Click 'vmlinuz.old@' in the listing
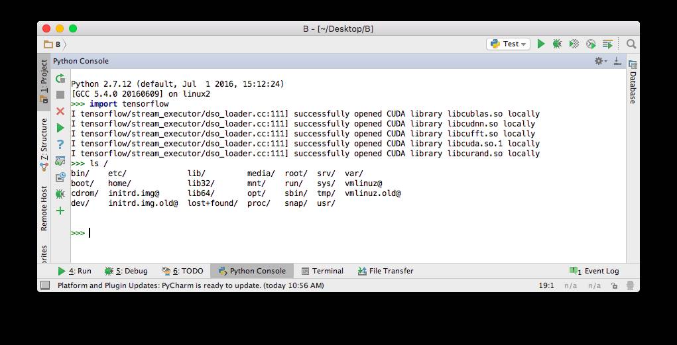Screen dimensions: 677x345 (373, 193)
